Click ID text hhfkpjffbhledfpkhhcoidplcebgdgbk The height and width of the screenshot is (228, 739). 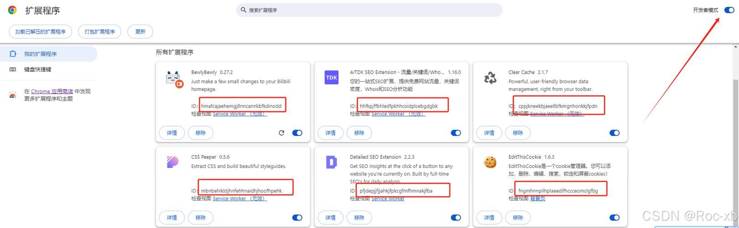(398, 106)
